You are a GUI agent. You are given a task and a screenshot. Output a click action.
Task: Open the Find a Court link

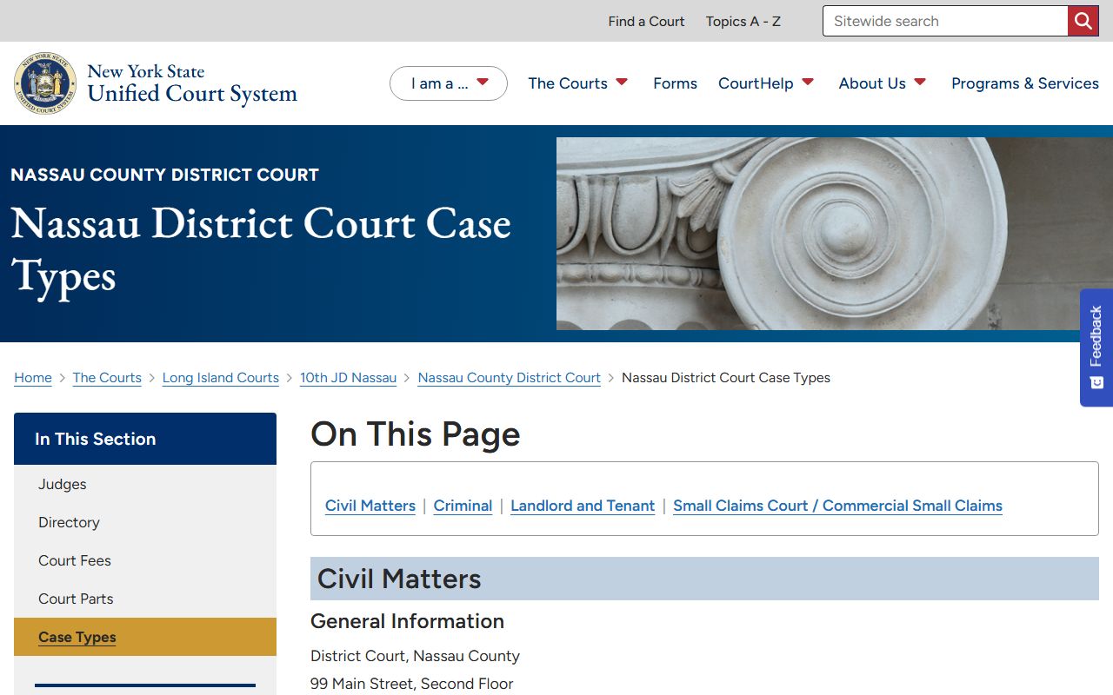(646, 21)
